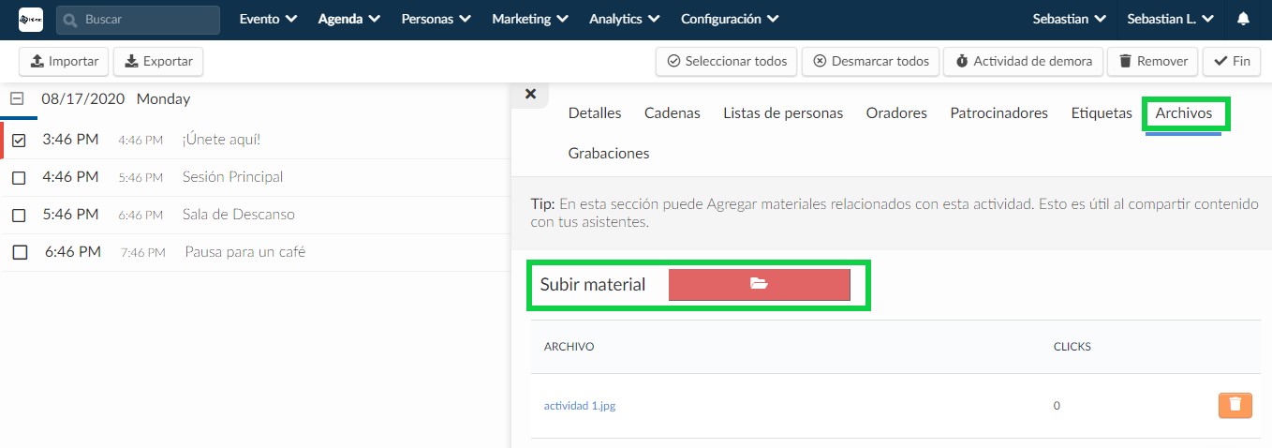Open the Sebastian dropdown

pos(1070,19)
